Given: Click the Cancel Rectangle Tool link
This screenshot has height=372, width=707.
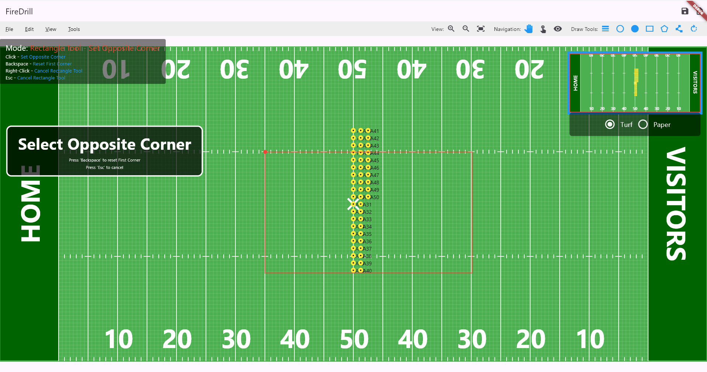Looking at the screenshot, I should coord(58,71).
